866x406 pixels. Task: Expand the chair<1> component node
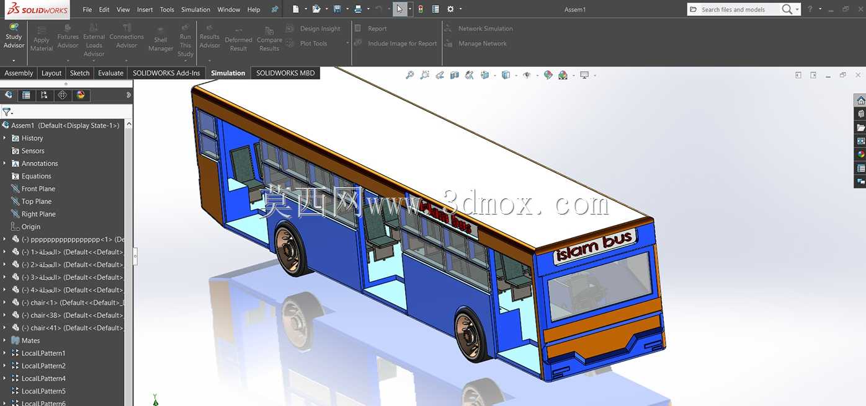(5, 302)
